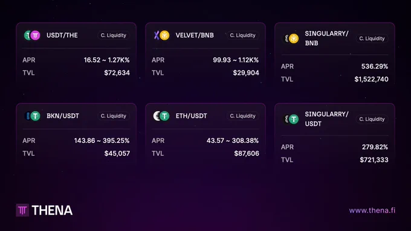
Task: Click the SINGULARRY/USDT token pair icon
Action: (x=291, y=119)
